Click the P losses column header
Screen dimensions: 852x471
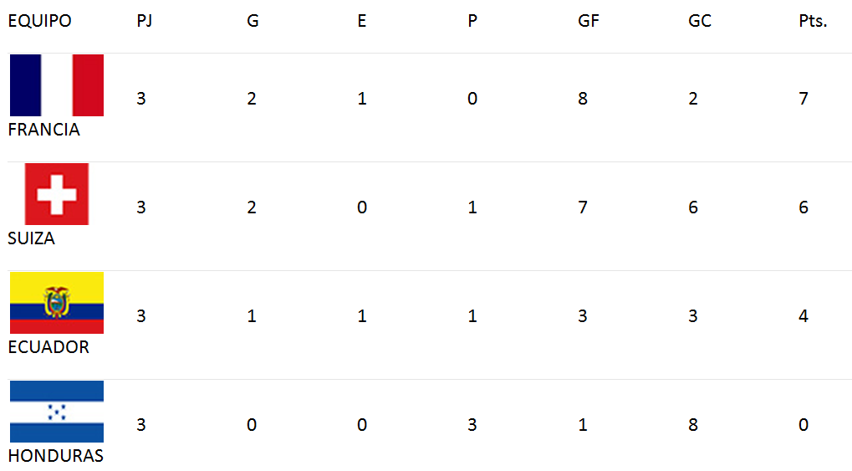pos(472,21)
